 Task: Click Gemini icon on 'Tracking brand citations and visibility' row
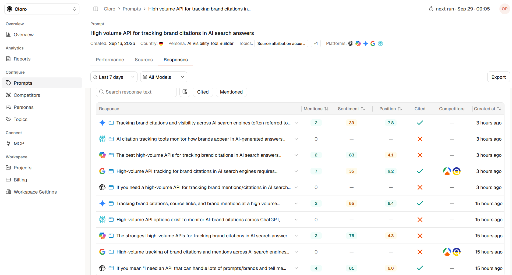[102, 123]
